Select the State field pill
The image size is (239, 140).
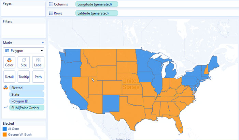coord(27,94)
